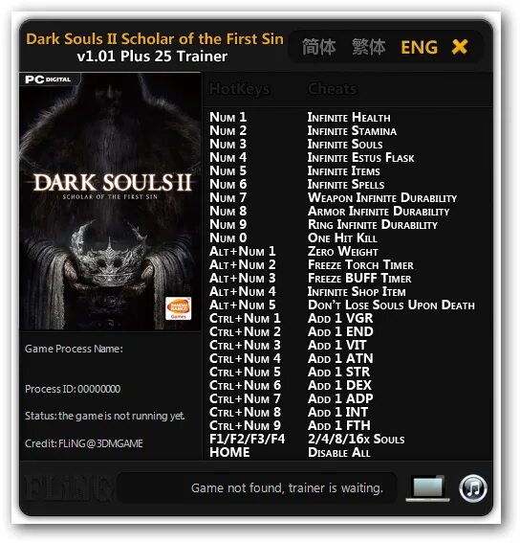Switch language to ENG
The image size is (520, 543).
click(419, 47)
